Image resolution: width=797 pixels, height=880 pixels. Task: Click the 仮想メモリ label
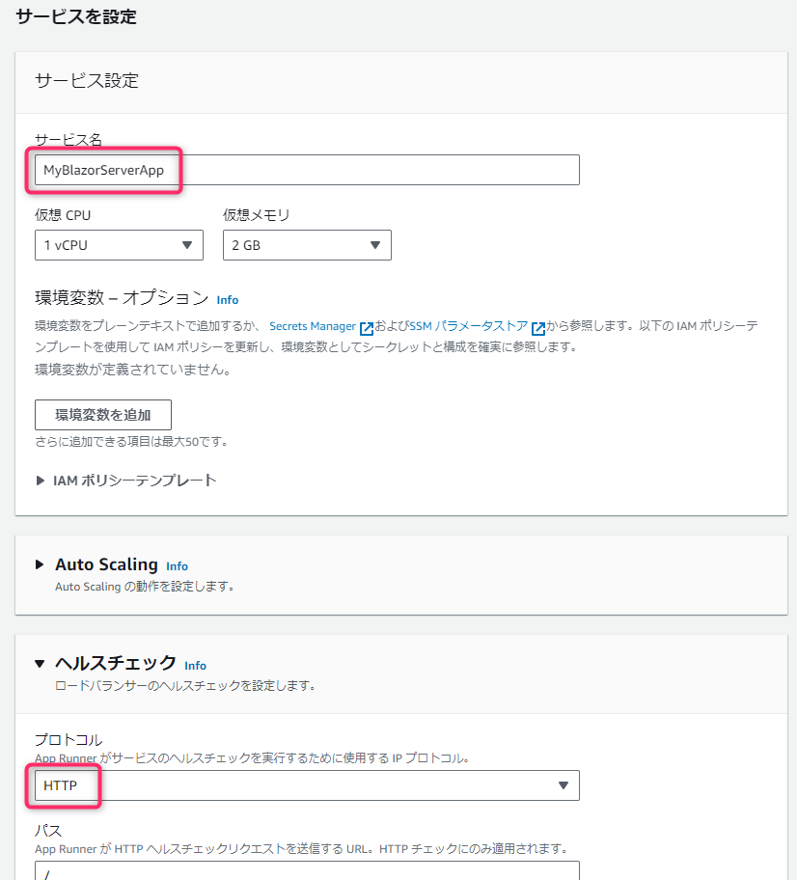[256, 215]
